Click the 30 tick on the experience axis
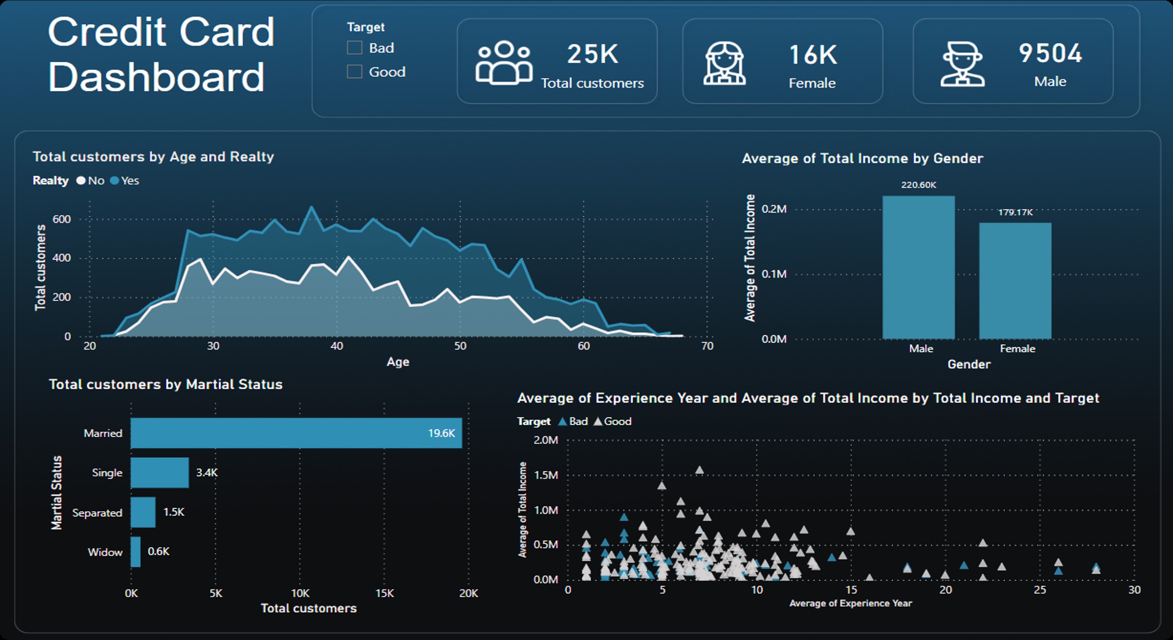Image resolution: width=1173 pixels, height=640 pixels. [x=1134, y=590]
